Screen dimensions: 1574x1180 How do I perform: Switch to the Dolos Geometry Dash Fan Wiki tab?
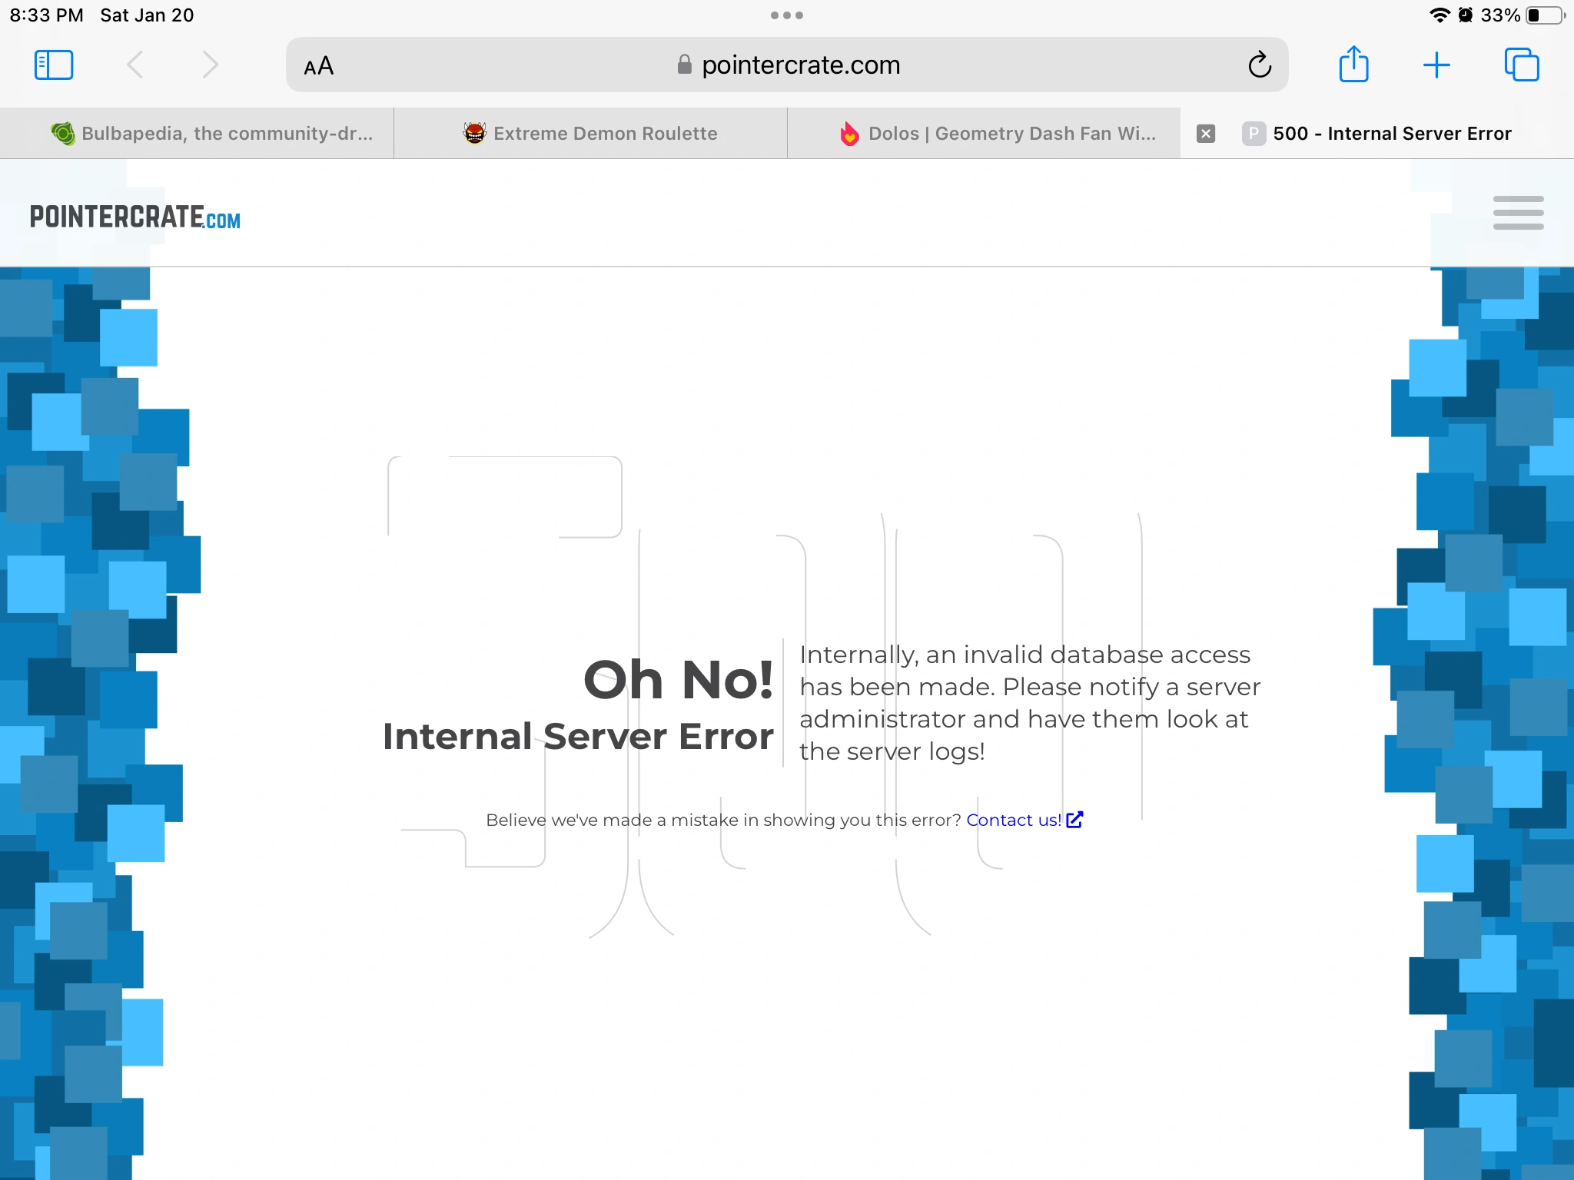[984, 133]
